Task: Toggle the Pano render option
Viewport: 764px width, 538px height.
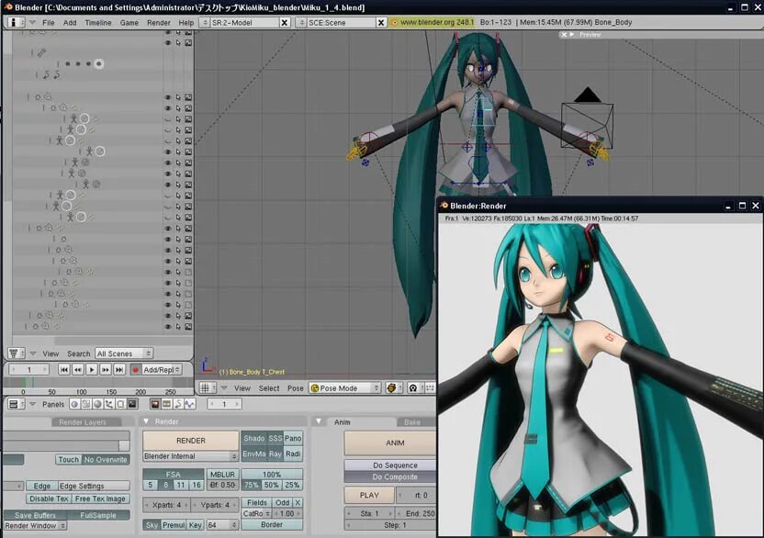Action: tap(293, 438)
